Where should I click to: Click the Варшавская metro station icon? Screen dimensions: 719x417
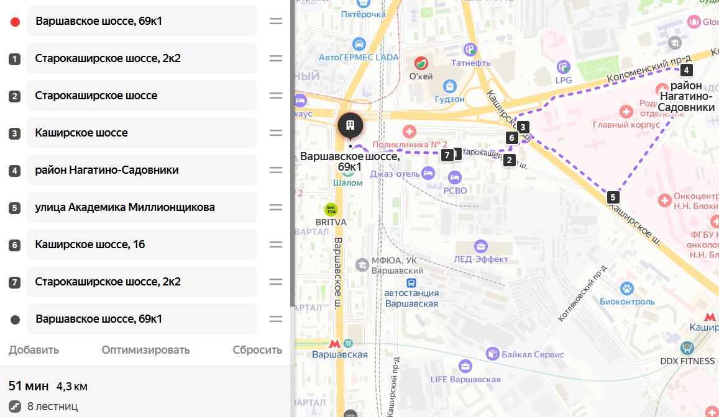[335, 343]
